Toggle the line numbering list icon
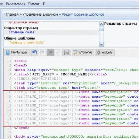The height and width of the screenshot is (139, 139). point(50,52)
